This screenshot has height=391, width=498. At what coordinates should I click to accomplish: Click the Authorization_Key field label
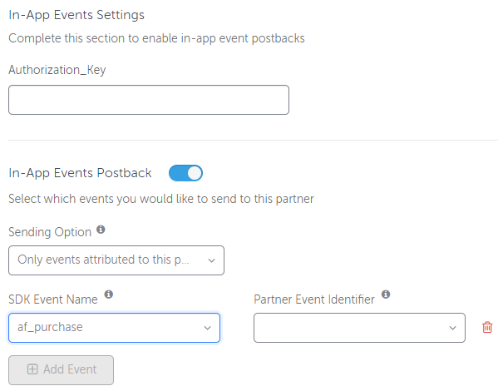57,70
